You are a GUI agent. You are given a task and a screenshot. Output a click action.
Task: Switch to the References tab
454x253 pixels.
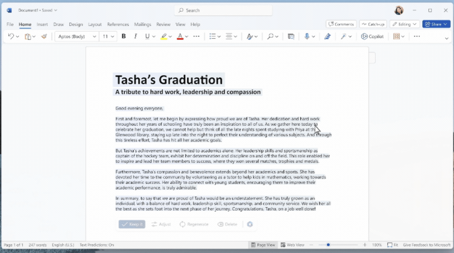pyautogui.click(x=118, y=24)
